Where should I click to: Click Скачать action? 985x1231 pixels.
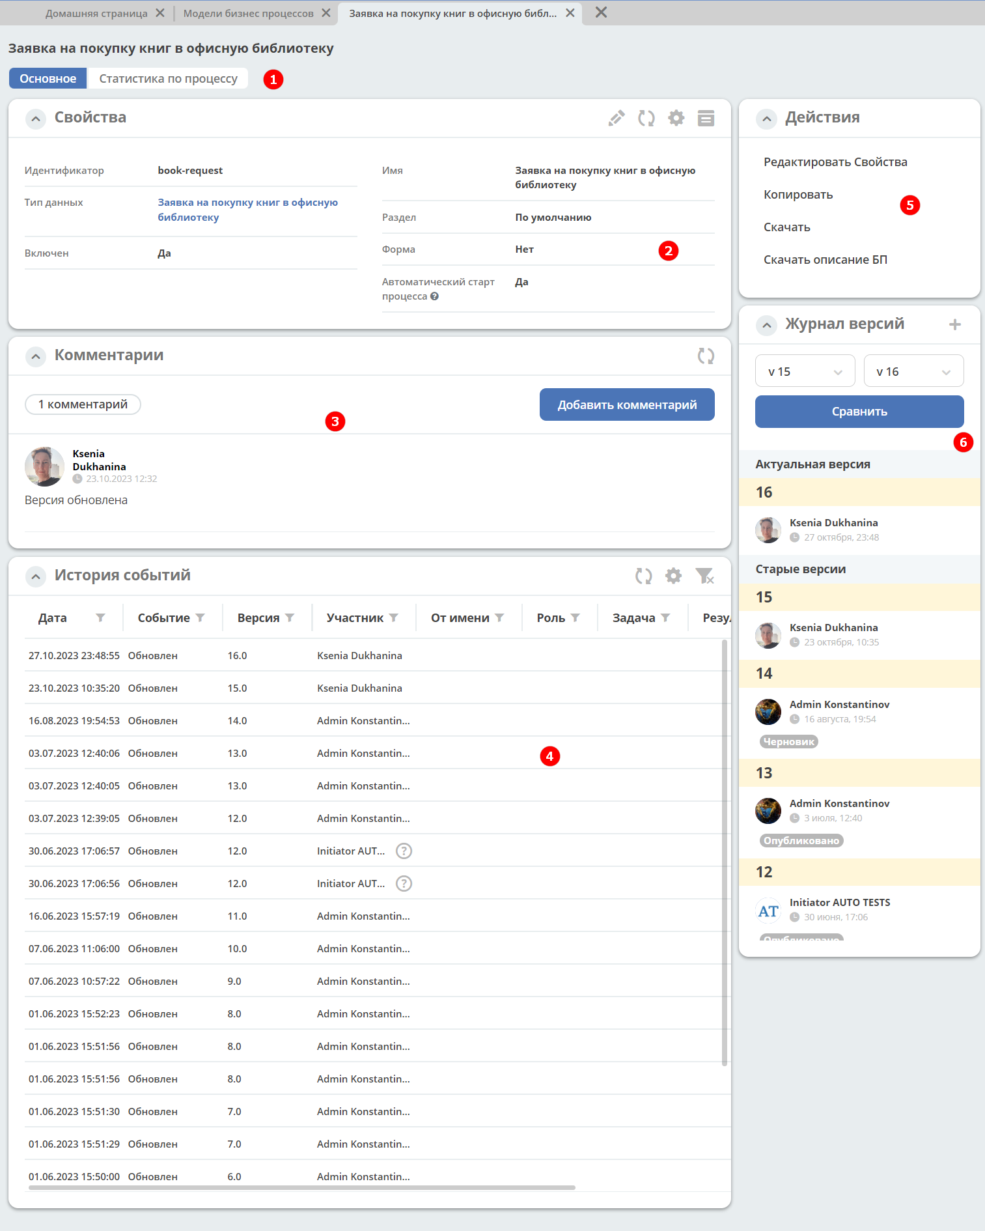[x=786, y=227]
